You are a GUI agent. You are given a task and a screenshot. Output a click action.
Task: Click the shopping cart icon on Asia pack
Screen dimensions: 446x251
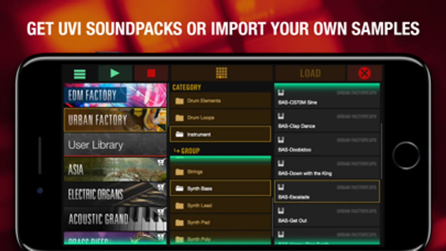pyautogui.click(x=161, y=162)
